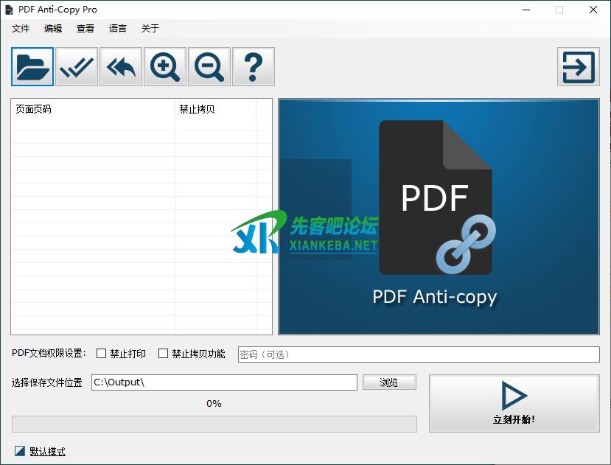Open the 语言 menu
The height and width of the screenshot is (465, 611).
(x=118, y=29)
